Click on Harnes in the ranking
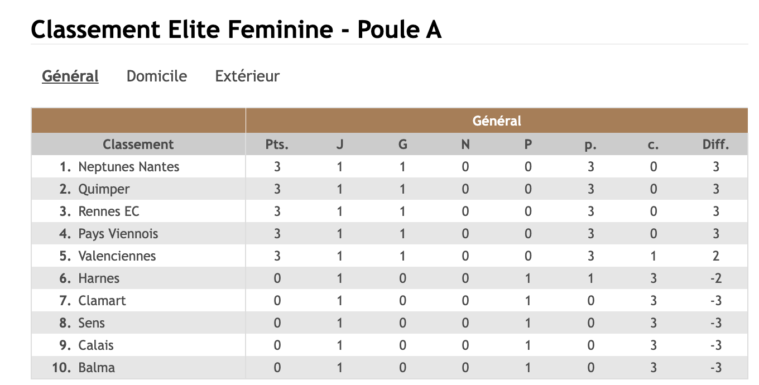 coord(99,278)
